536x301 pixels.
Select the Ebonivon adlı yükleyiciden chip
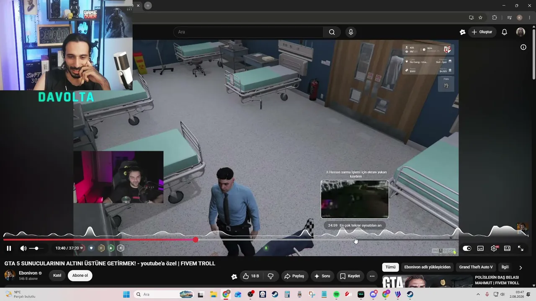tap(428, 267)
